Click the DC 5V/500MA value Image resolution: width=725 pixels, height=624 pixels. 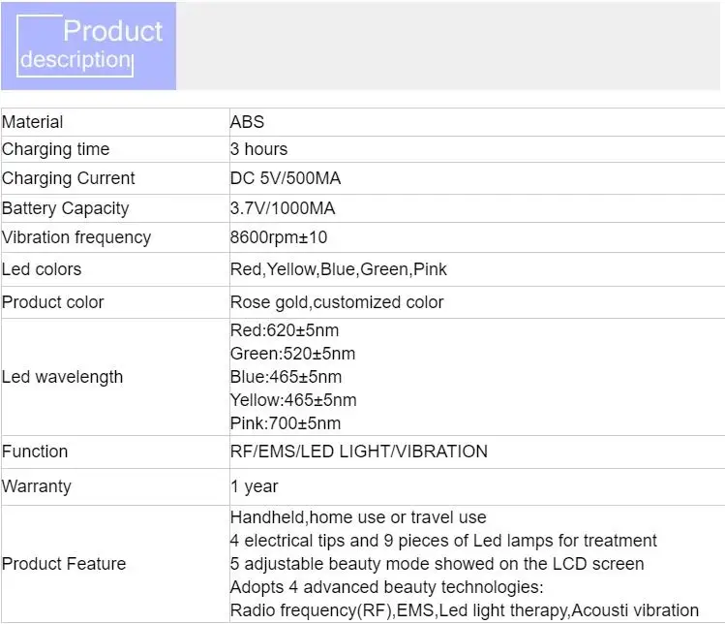coord(286,178)
